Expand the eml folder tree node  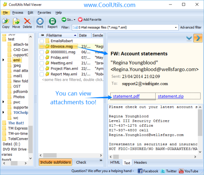pos(3,60)
